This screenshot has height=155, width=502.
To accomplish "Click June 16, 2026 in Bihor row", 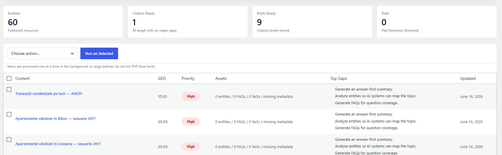I will coord(471,122).
